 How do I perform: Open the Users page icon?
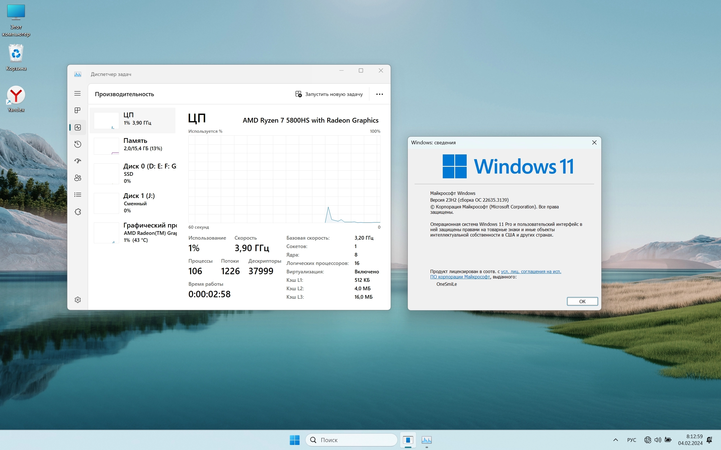point(77,178)
